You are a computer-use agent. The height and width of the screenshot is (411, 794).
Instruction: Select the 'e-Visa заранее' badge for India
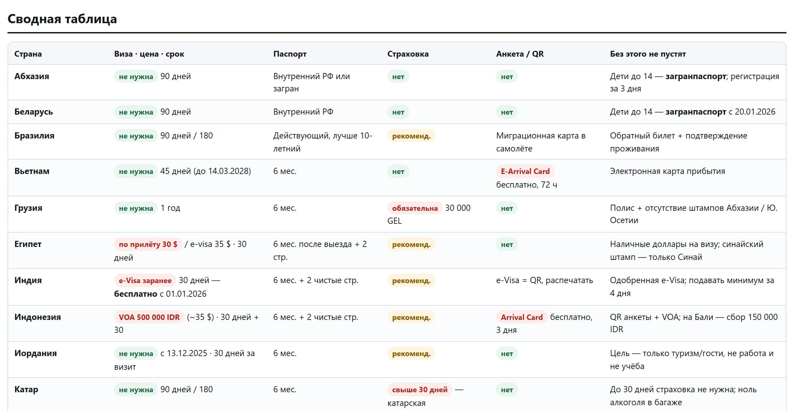145,280
